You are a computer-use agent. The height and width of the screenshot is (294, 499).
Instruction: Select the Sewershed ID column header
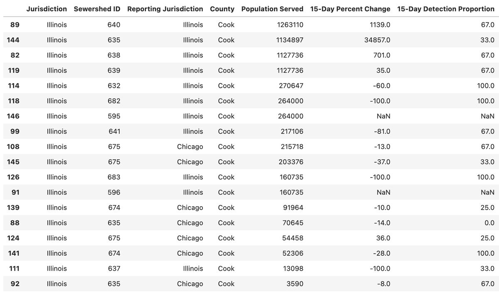[x=97, y=9]
